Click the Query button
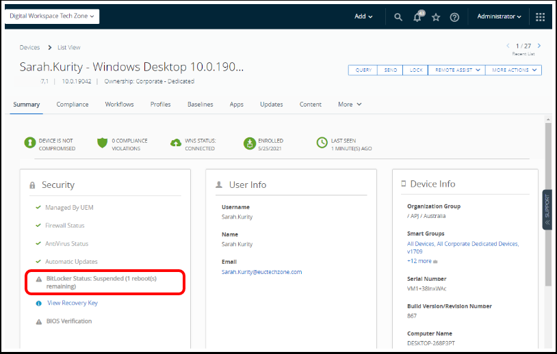Screen dimensions: 557x354 pyautogui.click(x=363, y=70)
